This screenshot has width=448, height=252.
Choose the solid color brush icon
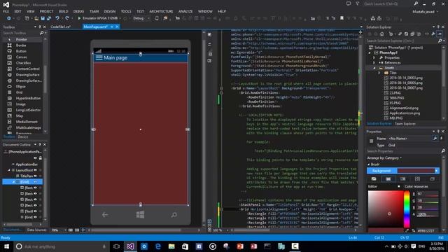click(x=388, y=179)
